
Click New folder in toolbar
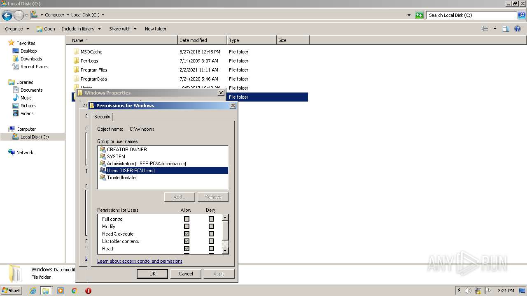click(x=156, y=29)
